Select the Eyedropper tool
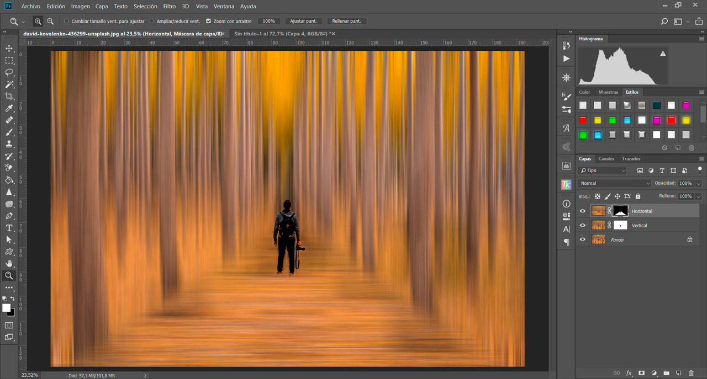This screenshot has width=707, height=379. coord(9,109)
